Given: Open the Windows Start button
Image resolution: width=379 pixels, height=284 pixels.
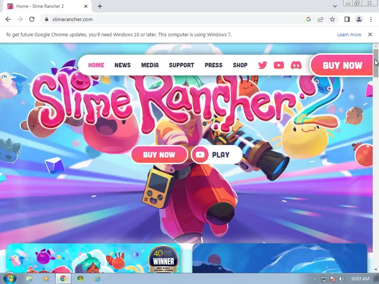Looking at the screenshot, I should (9, 278).
